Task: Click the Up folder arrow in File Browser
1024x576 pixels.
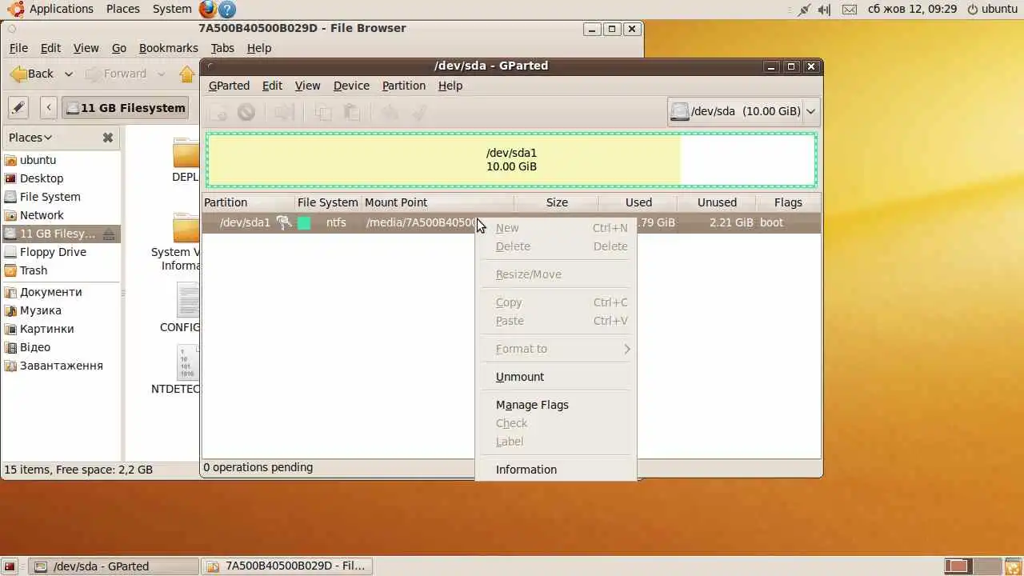Action: pos(187,74)
